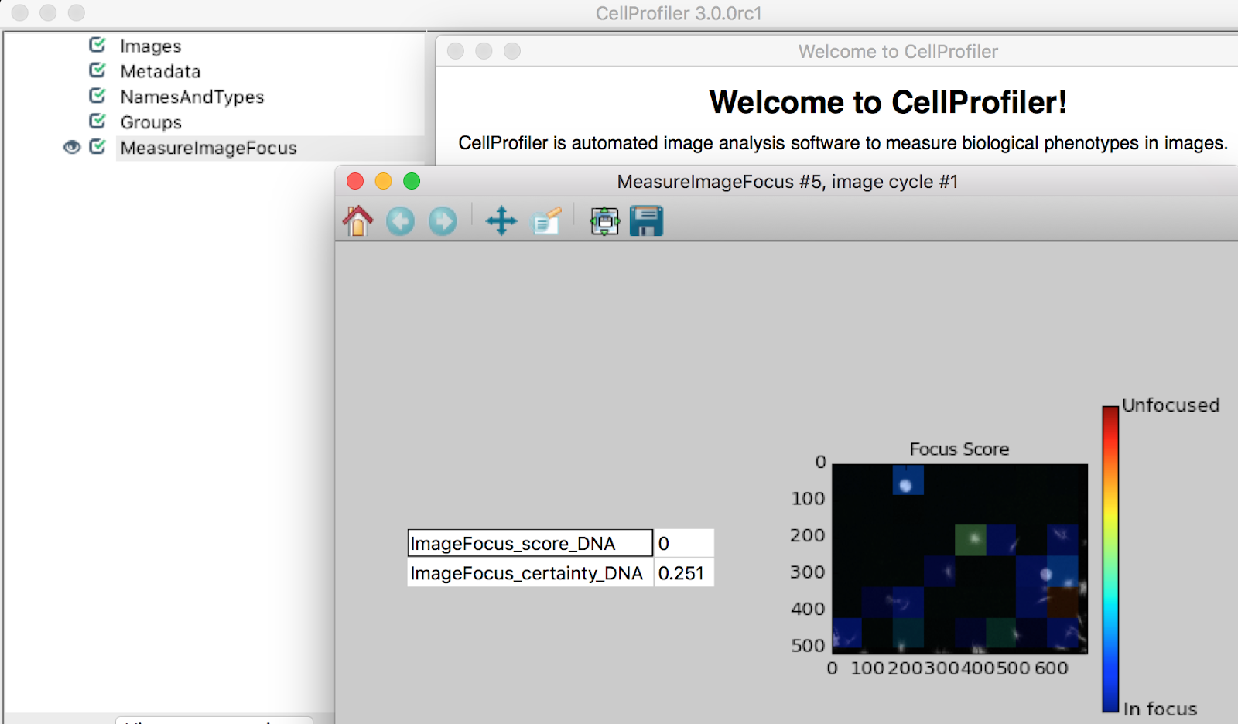The width and height of the screenshot is (1238, 724).
Task: Activate the Pan axes tool
Action: (501, 221)
